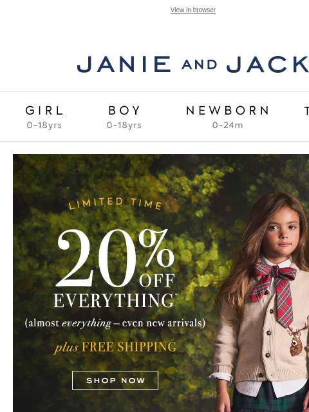Click the OFF text beside 20%
Image resolution: width=309 pixels, height=412 pixels.
(x=157, y=281)
